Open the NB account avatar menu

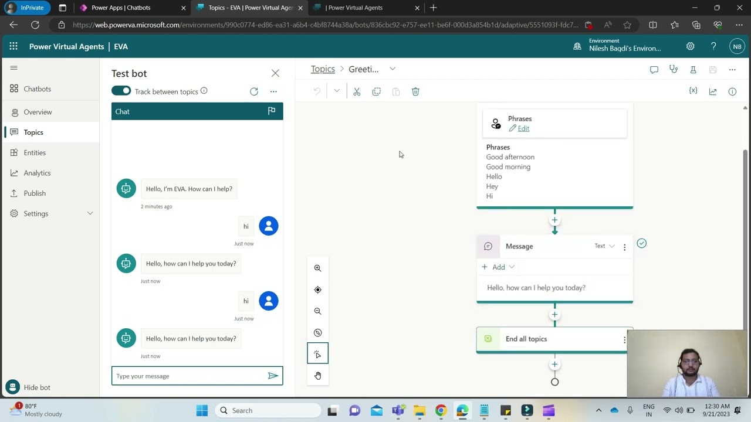[x=737, y=46]
